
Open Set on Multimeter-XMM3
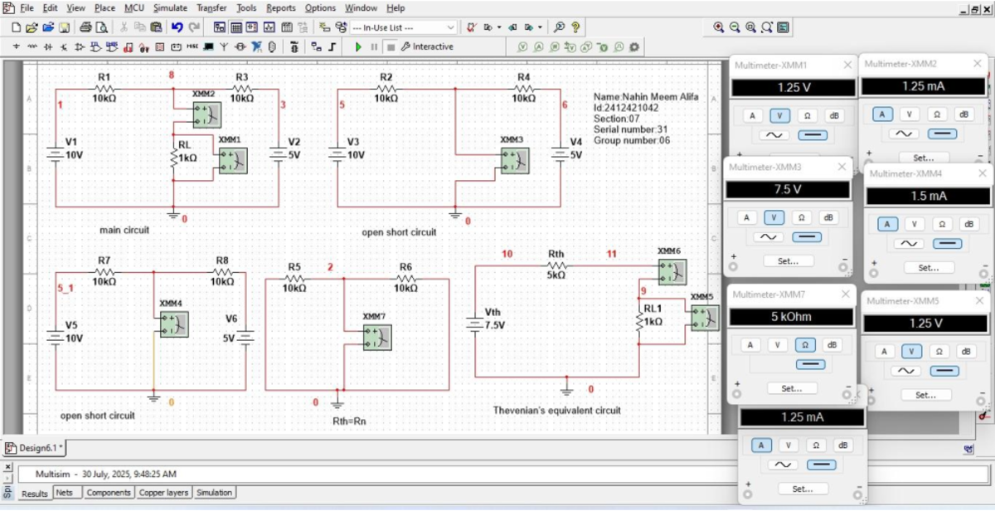click(x=789, y=260)
